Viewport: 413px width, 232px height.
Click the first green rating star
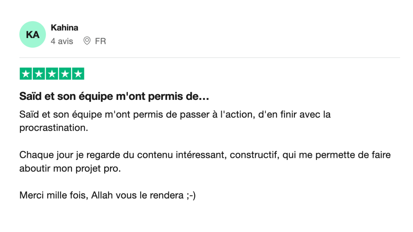[26, 74]
